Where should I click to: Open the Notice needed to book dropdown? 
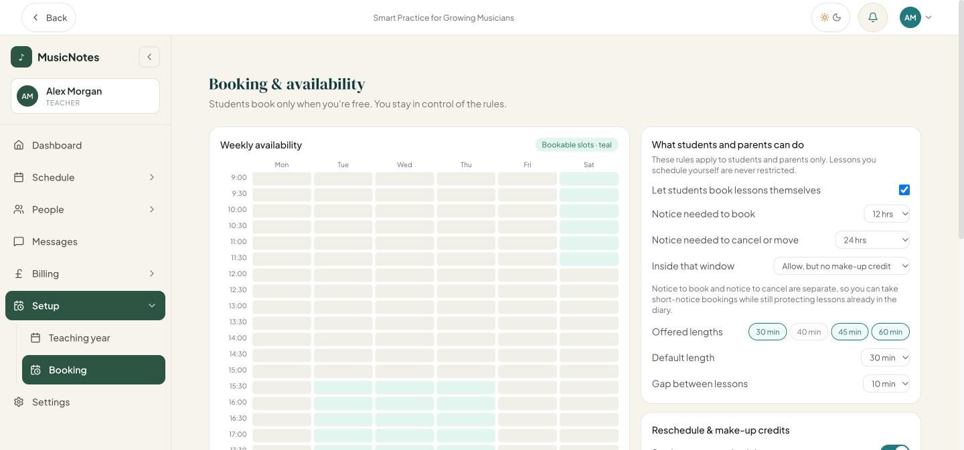click(886, 214)
